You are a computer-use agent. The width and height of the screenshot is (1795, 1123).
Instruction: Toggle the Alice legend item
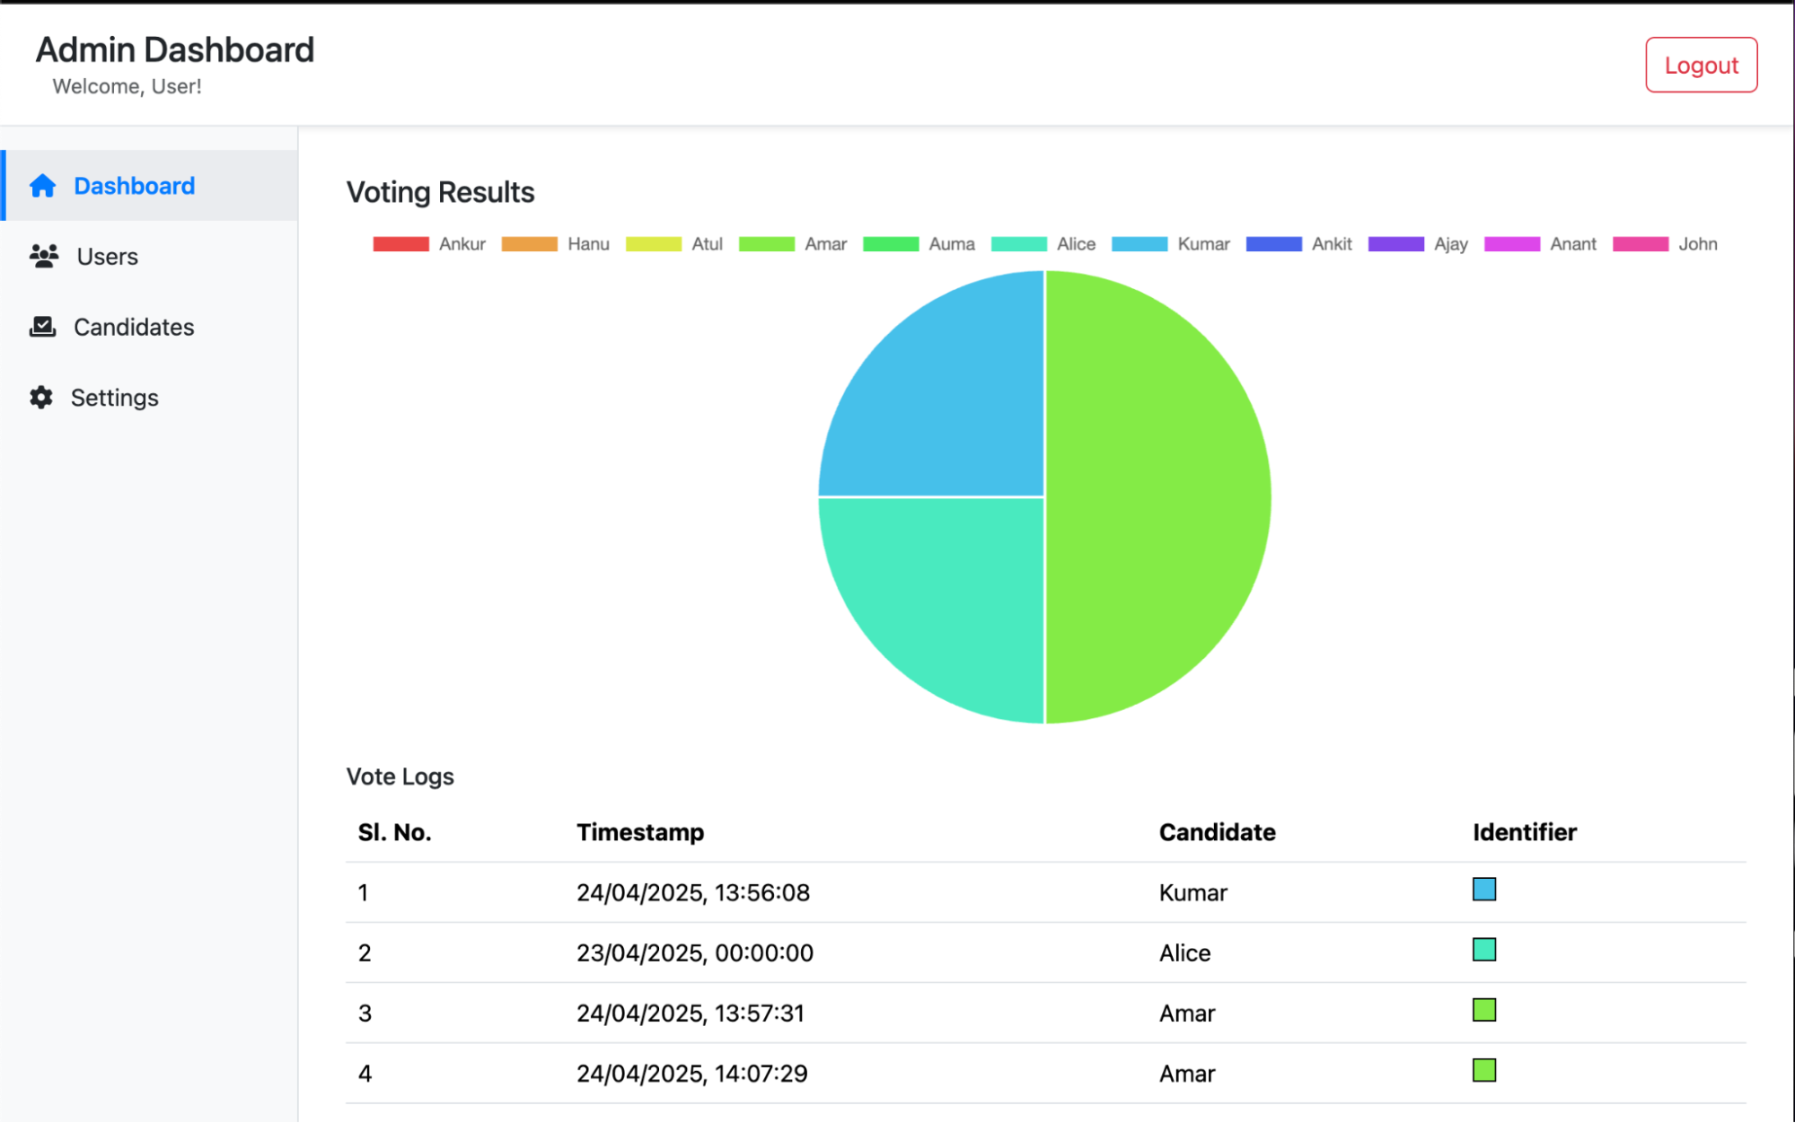pyautogui.click(x=1043, y=244)
